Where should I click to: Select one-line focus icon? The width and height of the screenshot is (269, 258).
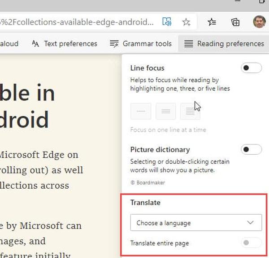point(141,111)
